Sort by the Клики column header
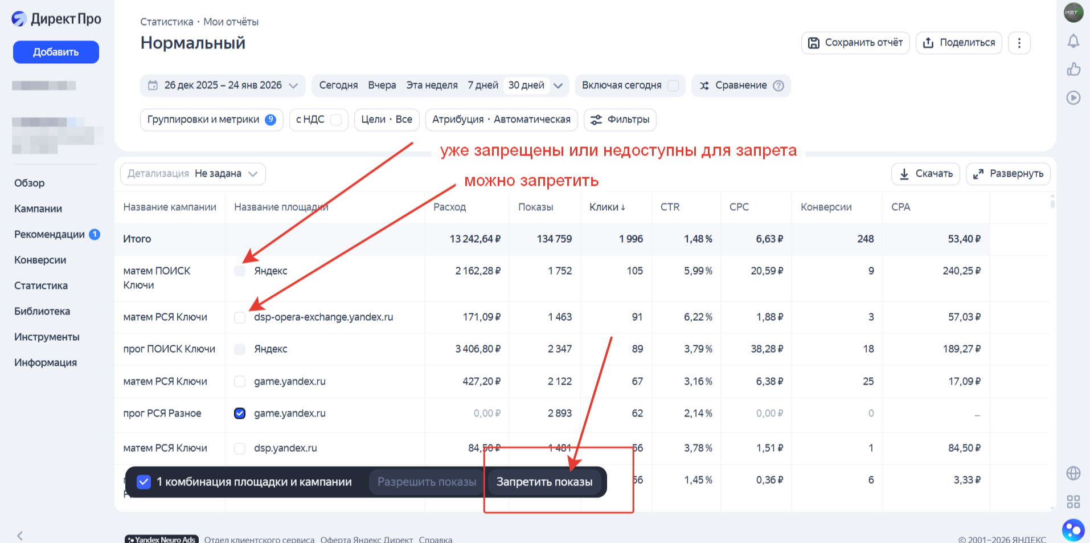This screenshot has width=1090, height=543. (607, 207)
